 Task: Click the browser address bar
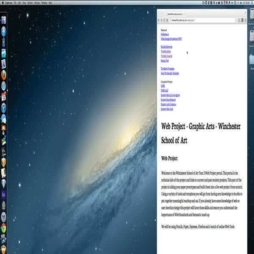[x=199, y=20]
